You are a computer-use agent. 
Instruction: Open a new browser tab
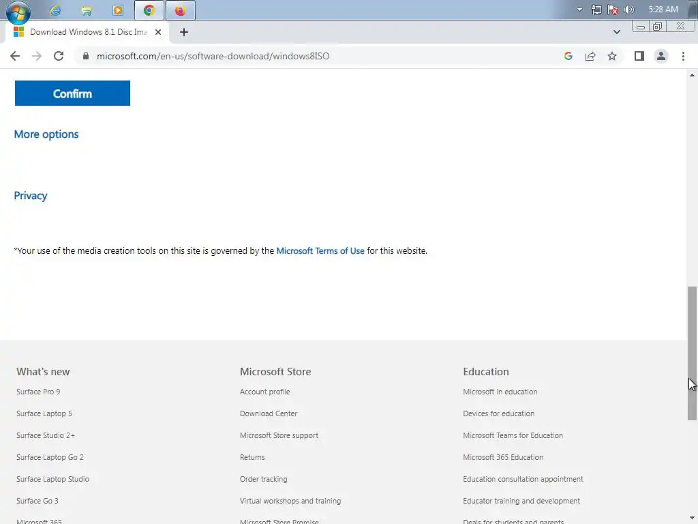pyautogui.click(x=184, y=32)
